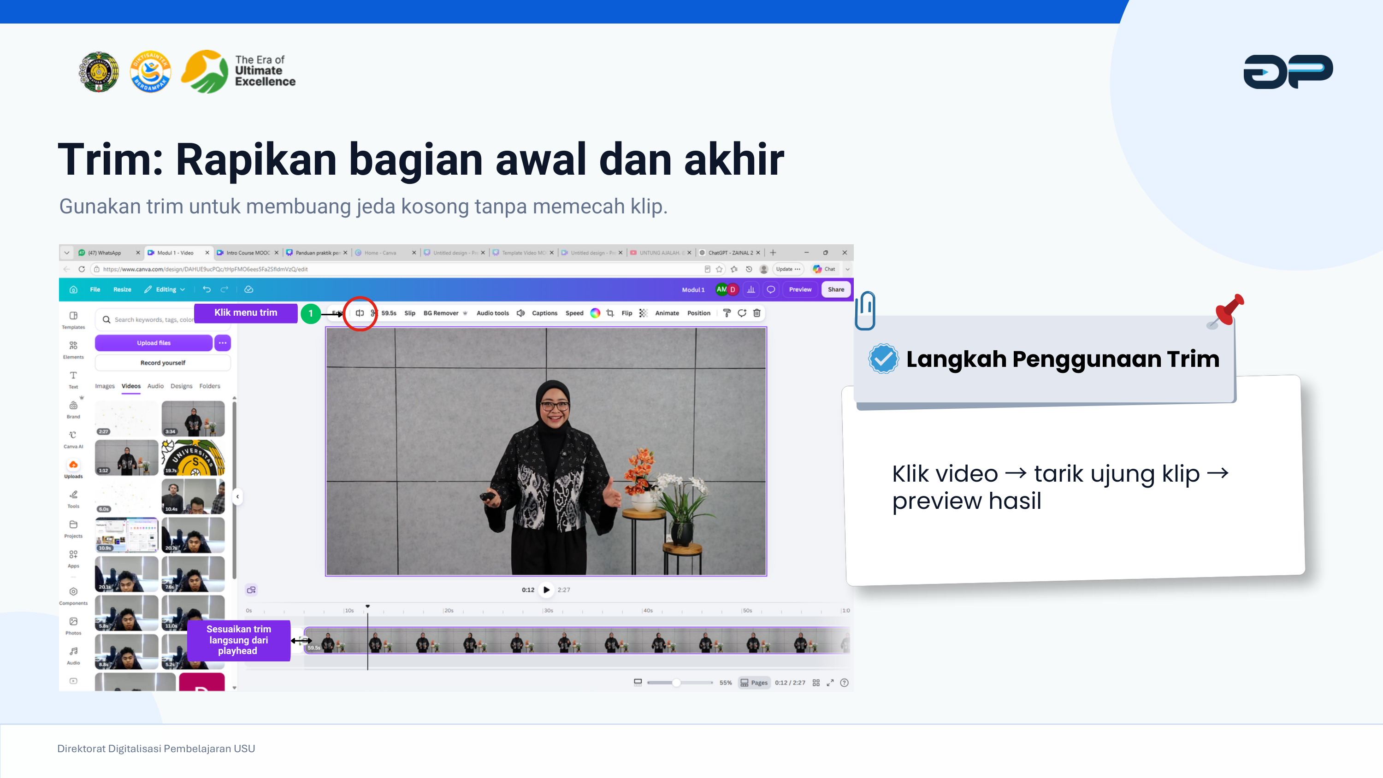Open the help question mark icon
Screen dimensions: 1383x778
coord(844,683)
